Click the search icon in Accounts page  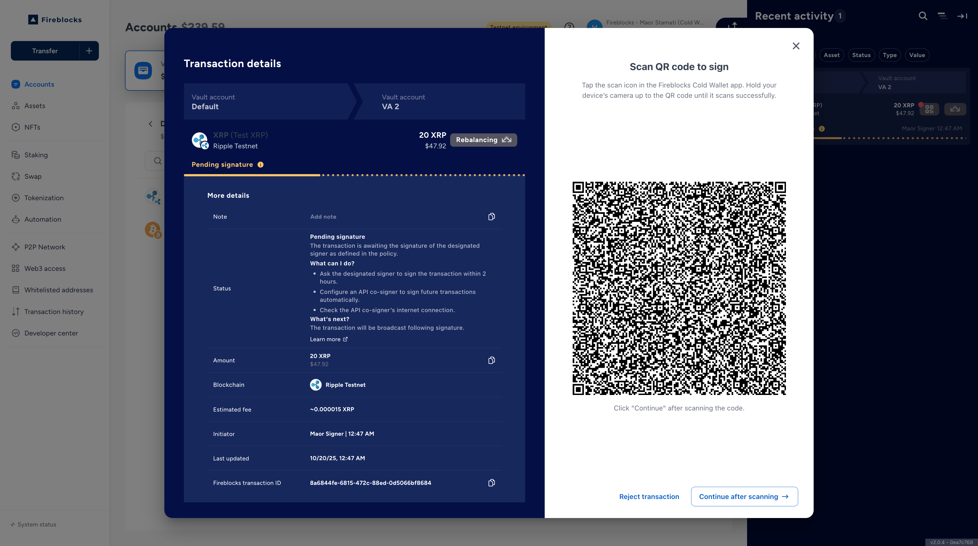click(158, 161)
